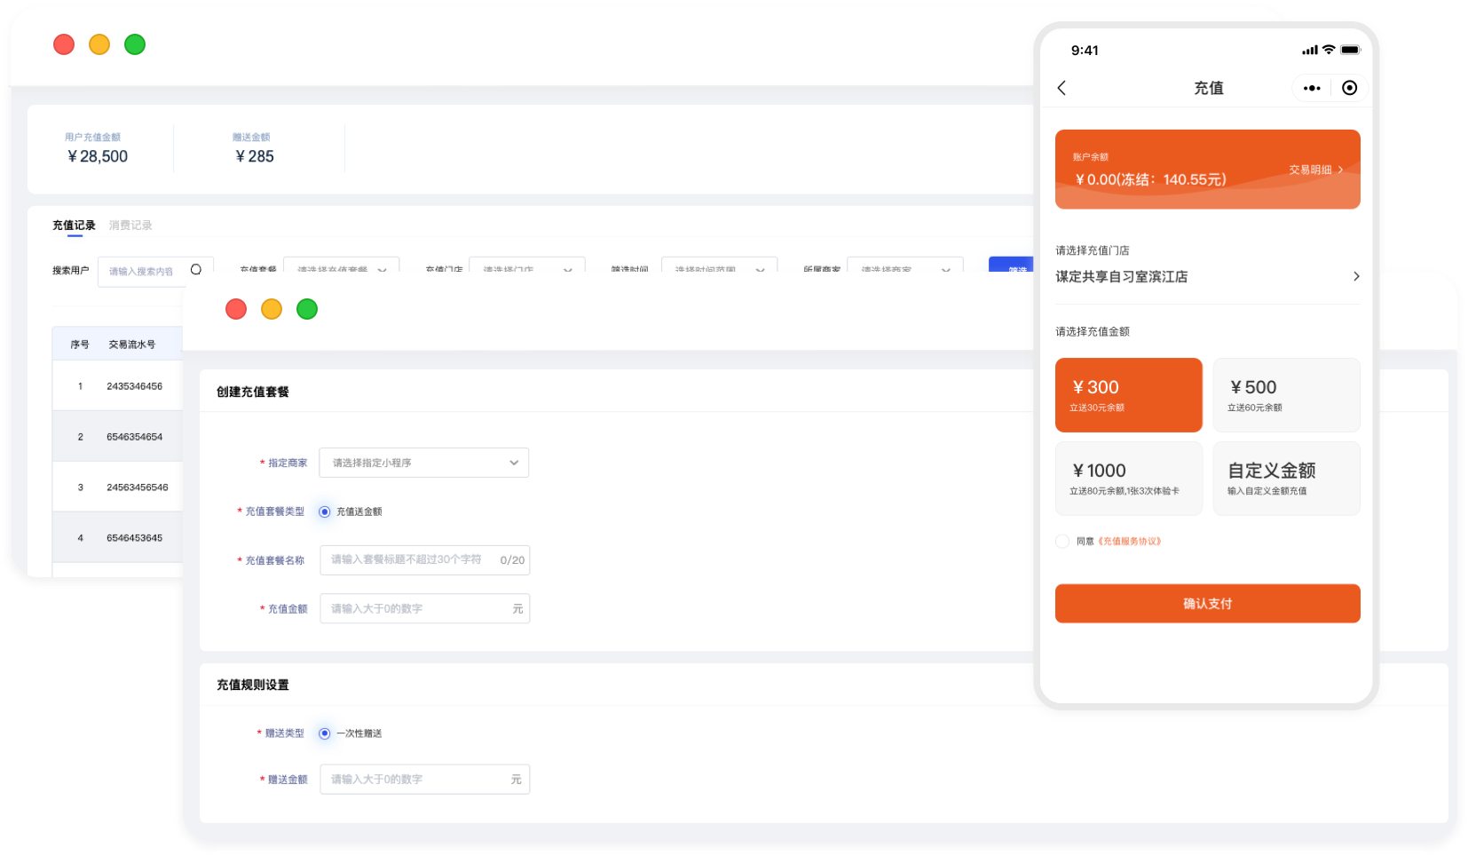Tap the circular close target icon in the phone header

1349,88
